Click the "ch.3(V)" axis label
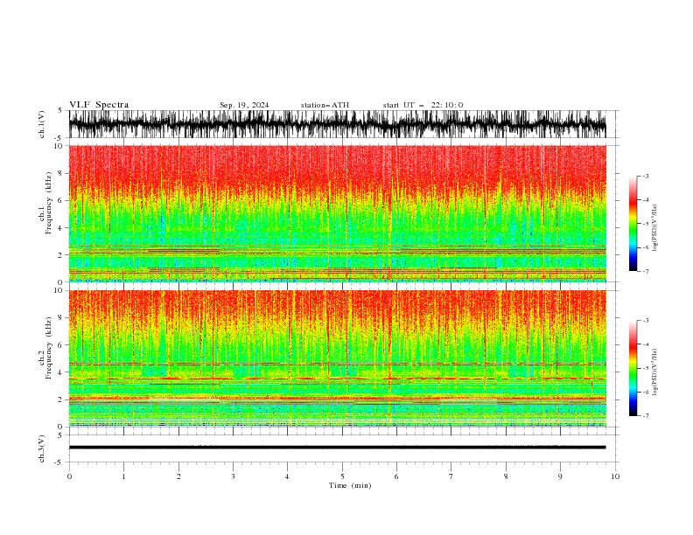 click(42, 449)
